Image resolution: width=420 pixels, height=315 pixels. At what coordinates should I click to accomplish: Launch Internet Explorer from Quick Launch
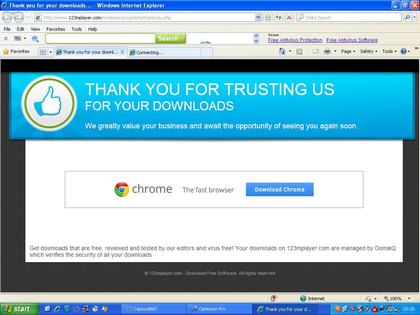pos(57,309)
